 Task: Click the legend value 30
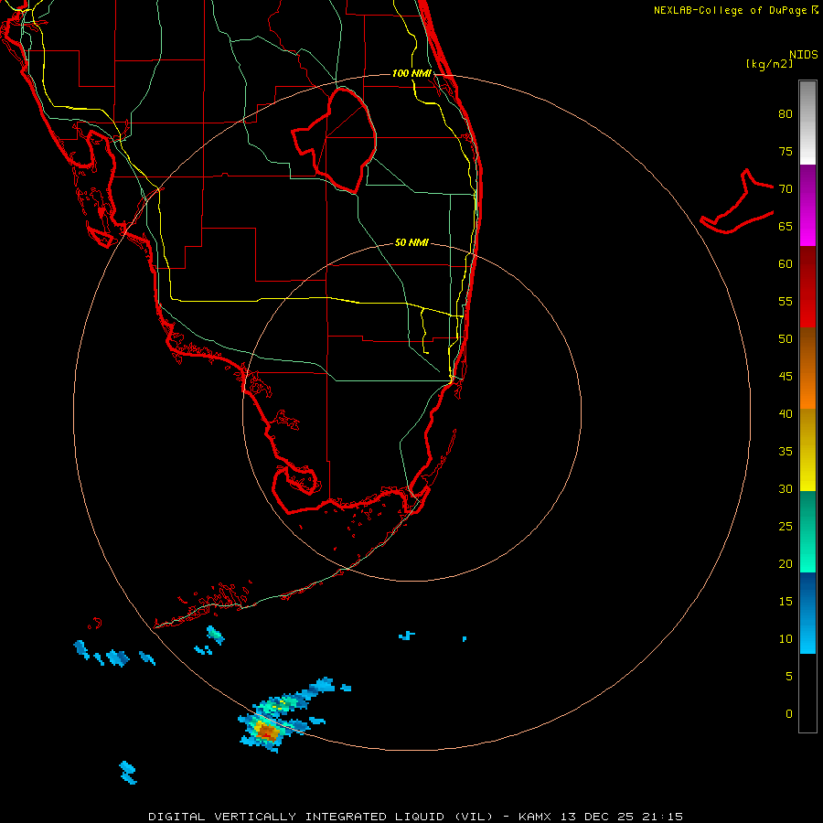(786, 488)
